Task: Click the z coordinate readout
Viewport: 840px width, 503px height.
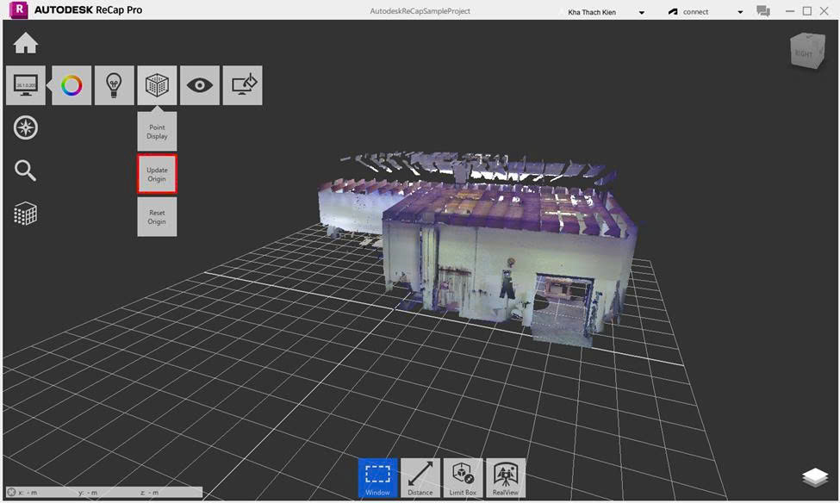Action: [x=149, y=493]
